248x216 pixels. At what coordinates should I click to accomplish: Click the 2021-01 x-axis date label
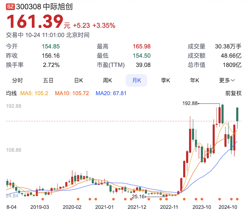(x=104, y=207)
